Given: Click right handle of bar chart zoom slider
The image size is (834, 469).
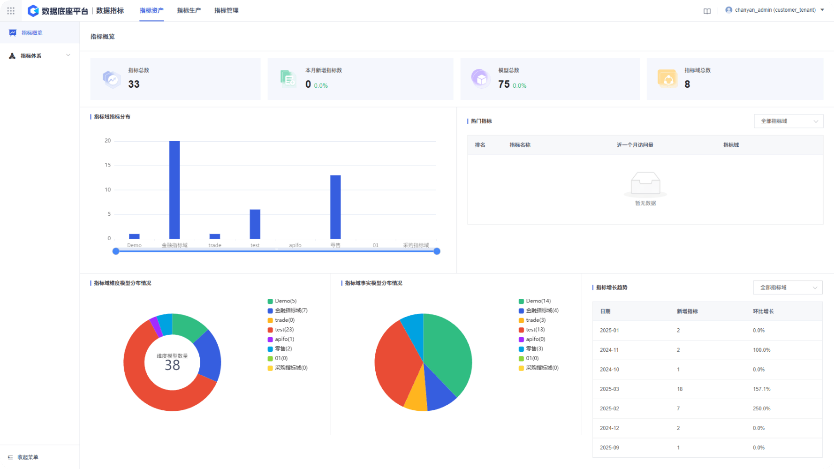Looking at the screenshot, I should [x=437, y=251].
